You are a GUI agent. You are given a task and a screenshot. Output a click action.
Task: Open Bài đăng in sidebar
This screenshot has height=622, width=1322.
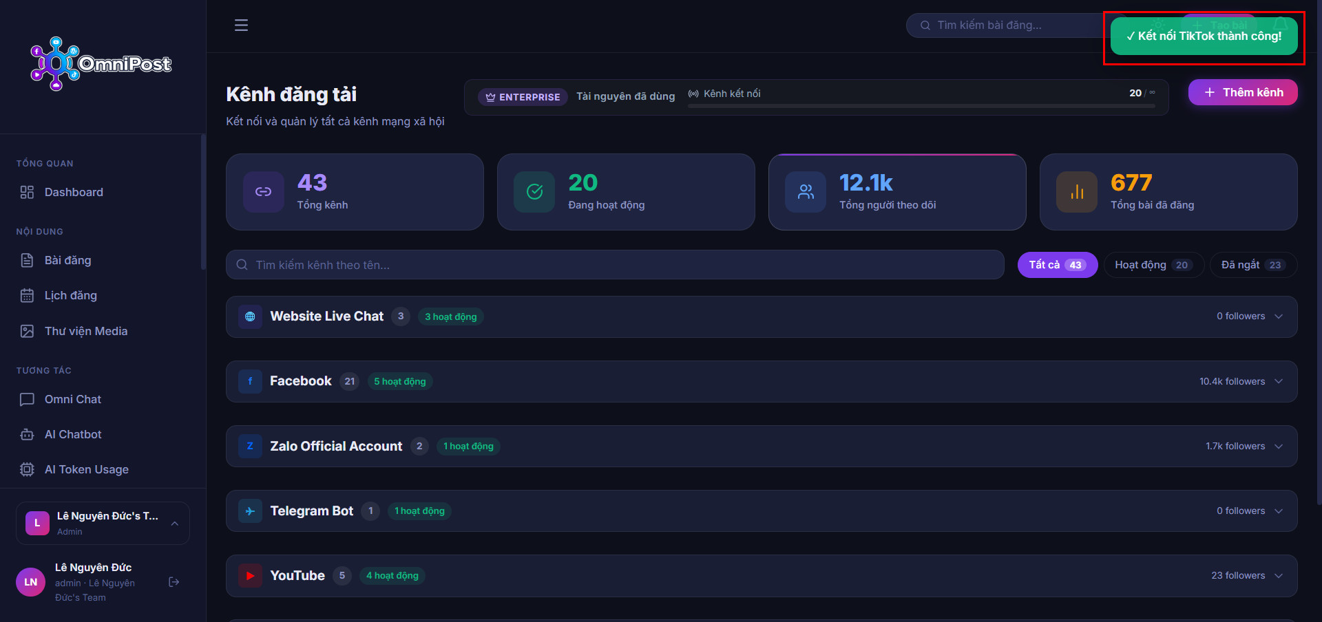click(102, 260)
